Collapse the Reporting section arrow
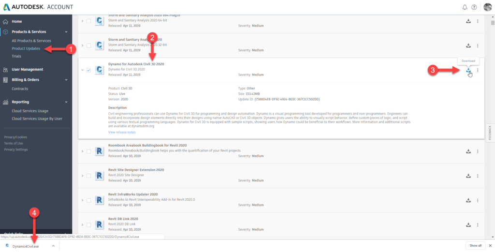The height and width of the screenshot is (252, 495). click(66, 102)
